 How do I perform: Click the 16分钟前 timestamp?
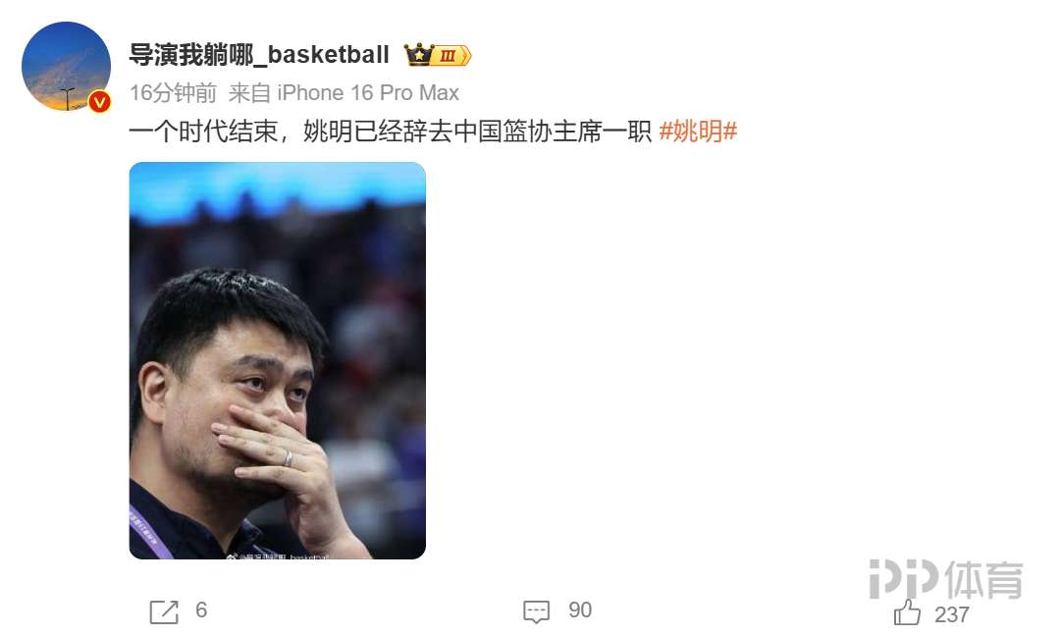point(173,92)
